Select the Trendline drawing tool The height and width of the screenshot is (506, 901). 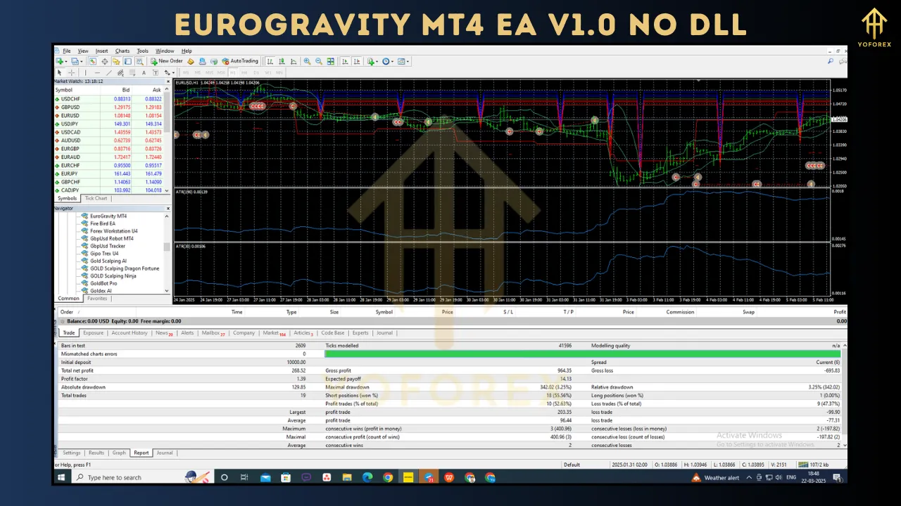click(109, 72)
